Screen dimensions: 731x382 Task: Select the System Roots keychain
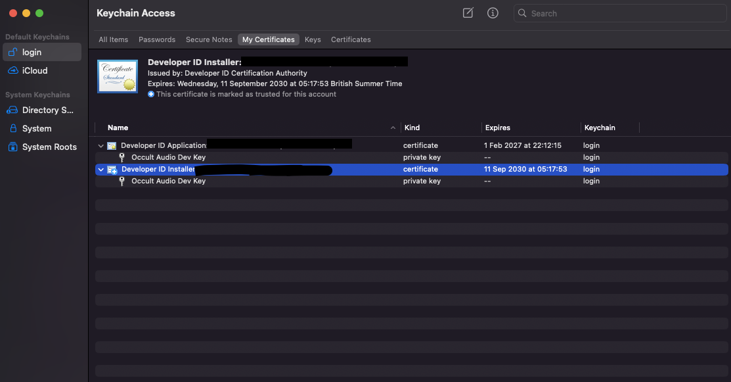point(42,147)
